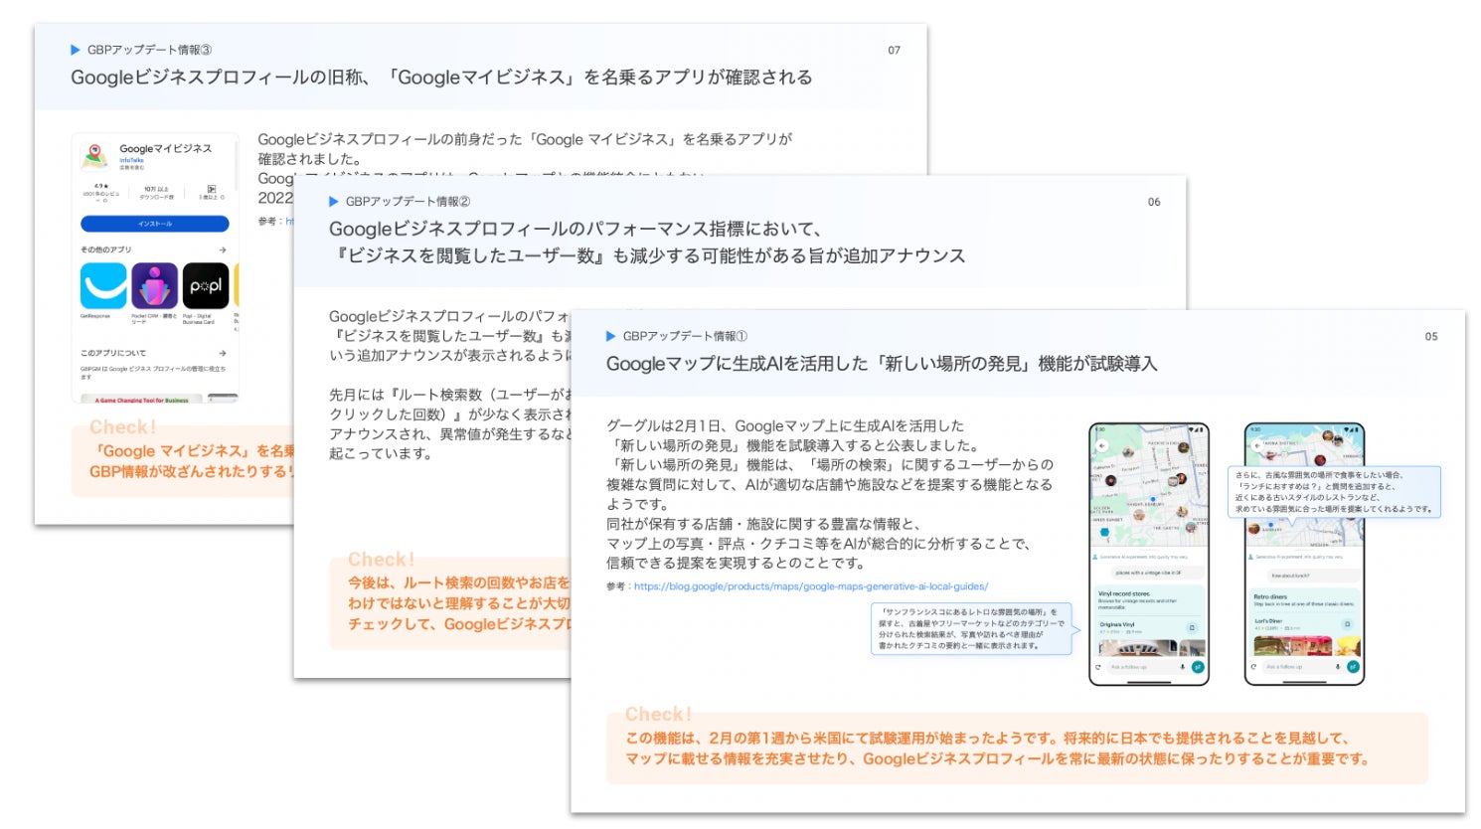
Task: Click the Vinyl record stores card heading
Action: [x=1124, y=593]
